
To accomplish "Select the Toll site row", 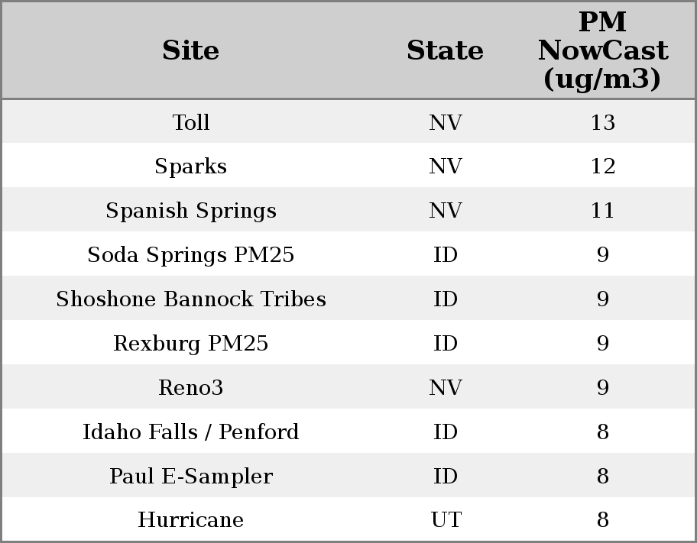I will coord(190,122).
